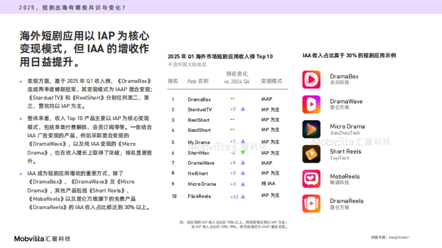Click the up arrow in the StardustTV row
The height and width of the screenshot is (248, 442).
(x=243, y=109)
